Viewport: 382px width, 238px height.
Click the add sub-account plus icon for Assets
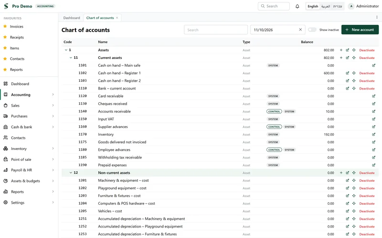point(341,50)
